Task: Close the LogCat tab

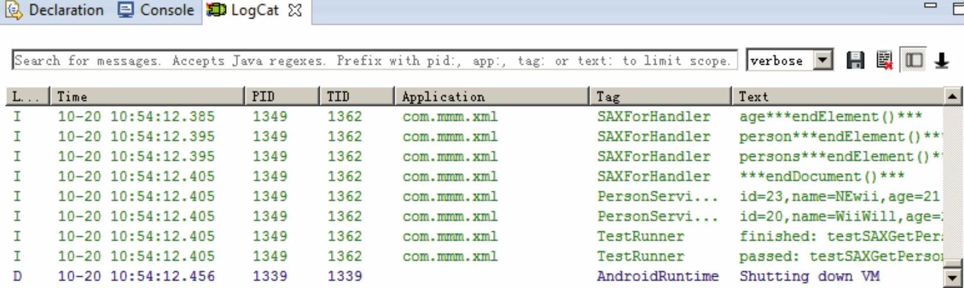Action: pyautogui.click(x=295, y=10)
